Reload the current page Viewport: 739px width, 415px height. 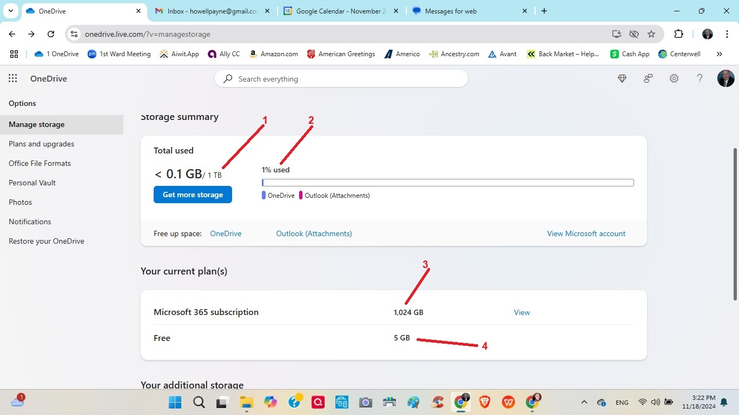coord(51,34)
